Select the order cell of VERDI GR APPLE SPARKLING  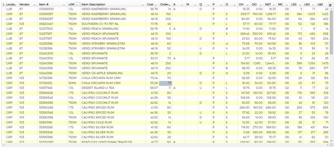[166, 73]
